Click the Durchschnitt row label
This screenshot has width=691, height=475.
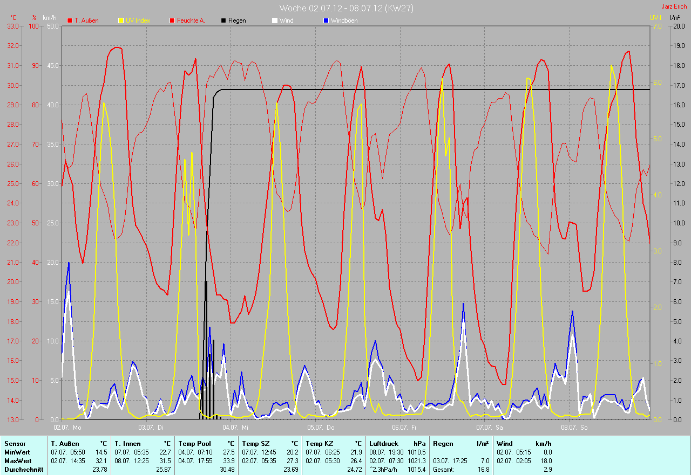point(22,470)
